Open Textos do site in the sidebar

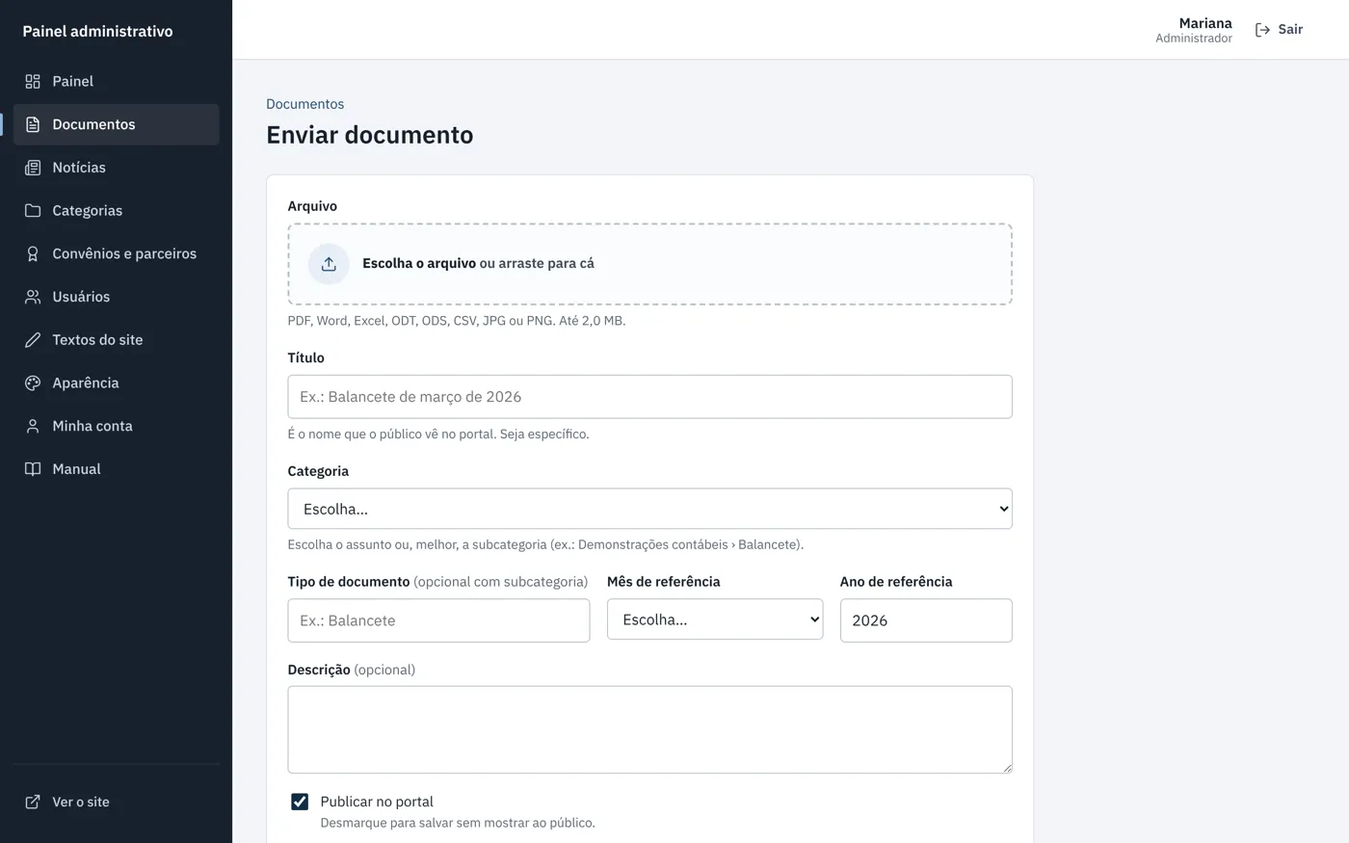(x=117, y=340)
